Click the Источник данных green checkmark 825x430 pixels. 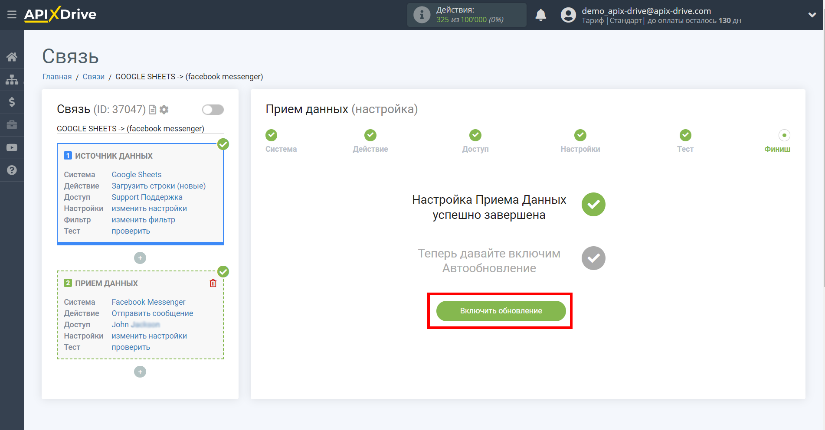point(223,144)
